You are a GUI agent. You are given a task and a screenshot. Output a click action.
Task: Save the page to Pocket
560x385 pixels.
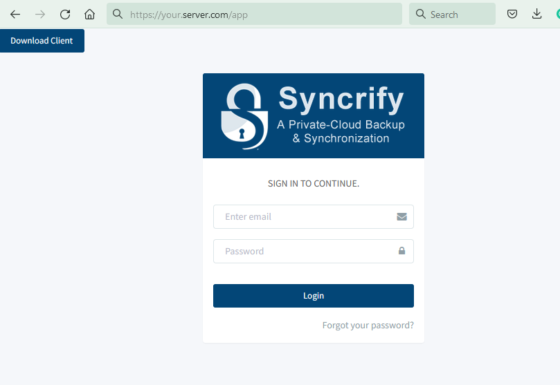tap(512, 15)
